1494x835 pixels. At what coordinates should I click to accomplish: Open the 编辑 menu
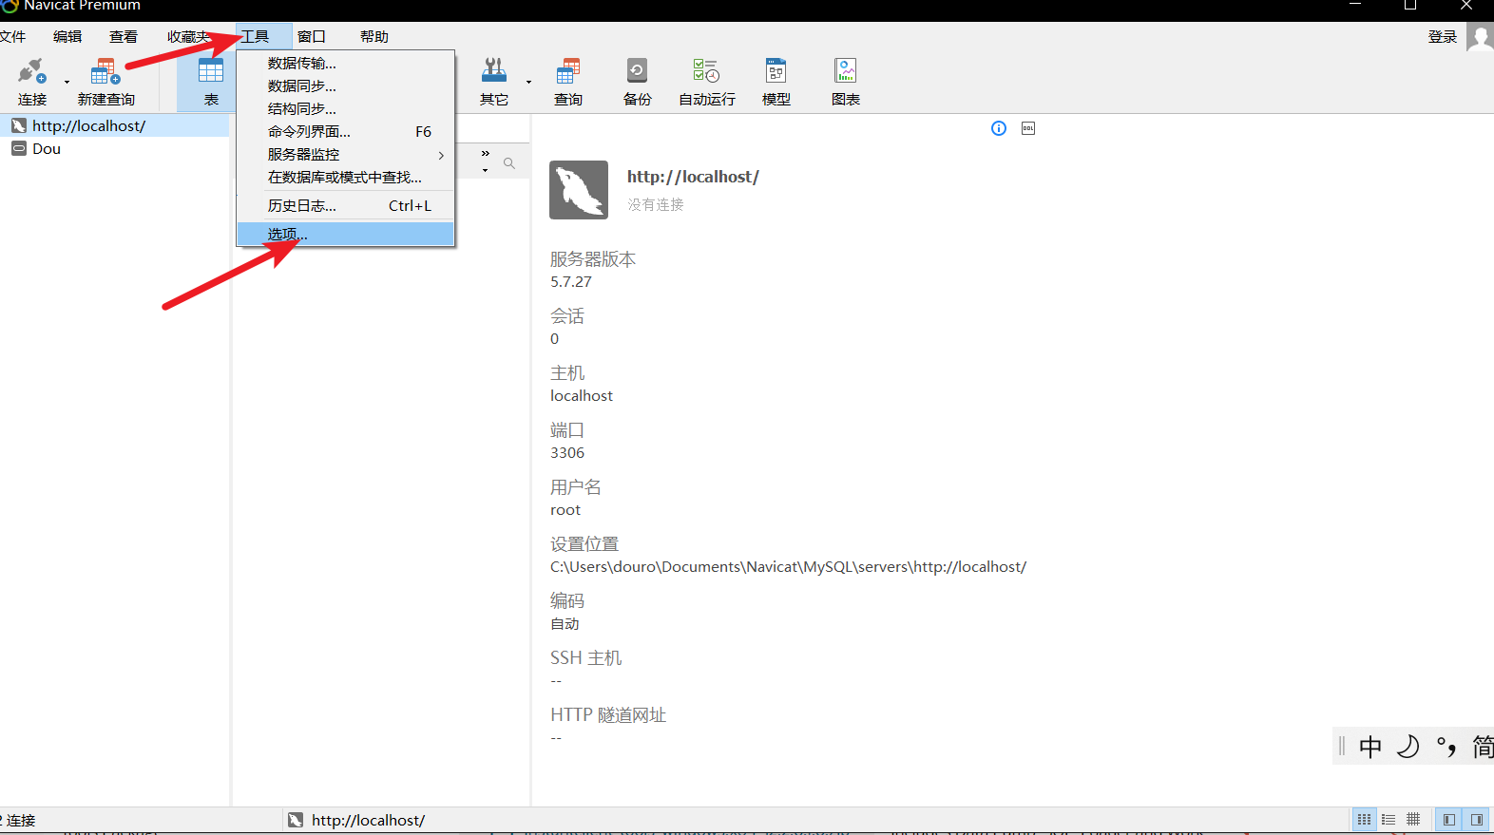(x=67, y=37)
